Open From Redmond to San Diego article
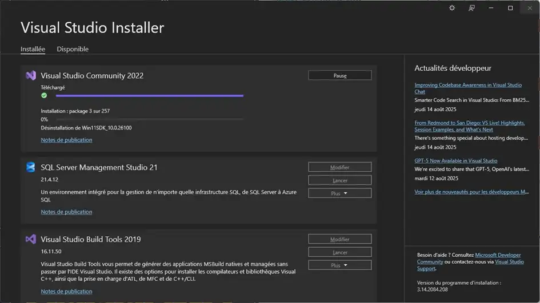540x303 pixels. tap(469, 126)
